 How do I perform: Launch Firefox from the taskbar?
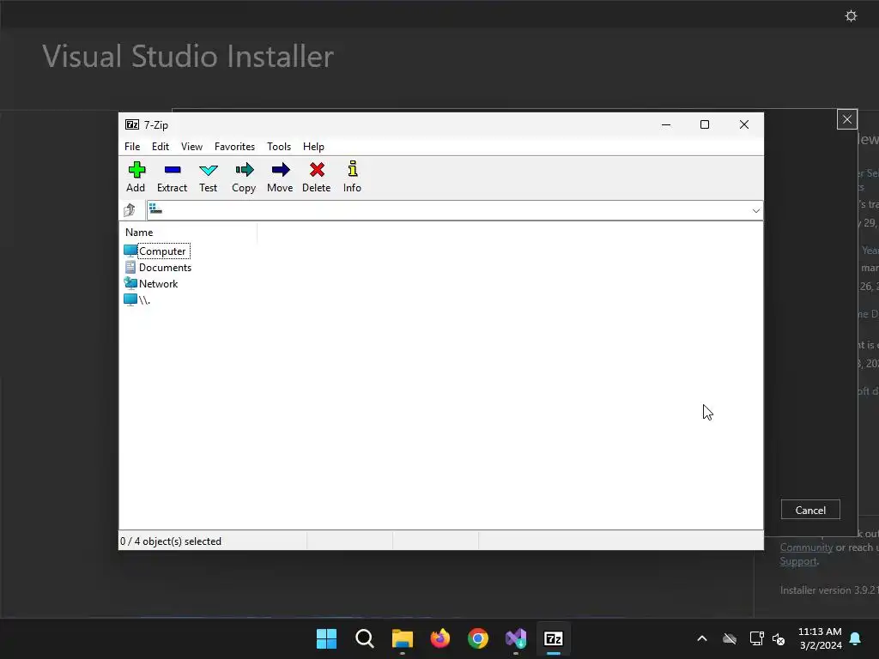click(440, 638)
